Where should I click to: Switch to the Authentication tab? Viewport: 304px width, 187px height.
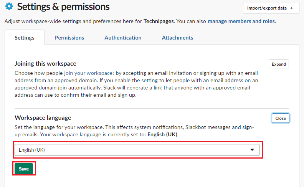(x=123, y=38)
